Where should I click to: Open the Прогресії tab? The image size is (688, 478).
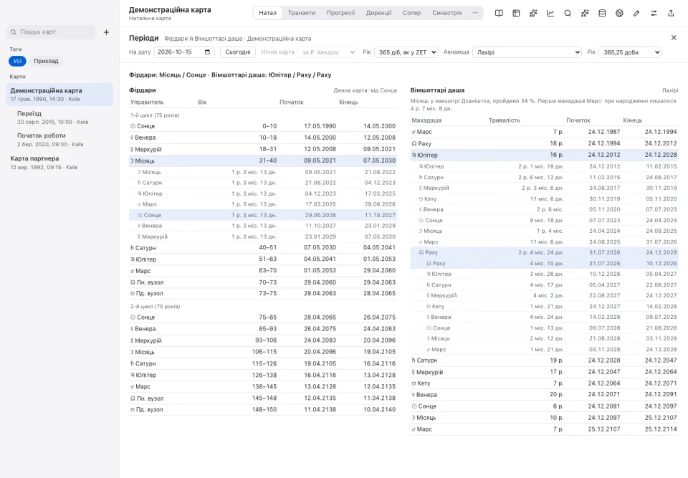(x=340, y=13)
